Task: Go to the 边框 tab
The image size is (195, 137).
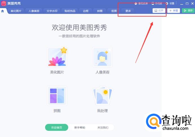Action: tap(86, 11)
